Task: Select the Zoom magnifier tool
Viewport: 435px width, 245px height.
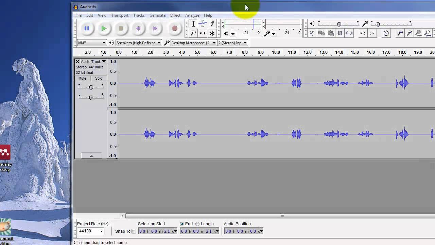Action: [x=193, y=33]
